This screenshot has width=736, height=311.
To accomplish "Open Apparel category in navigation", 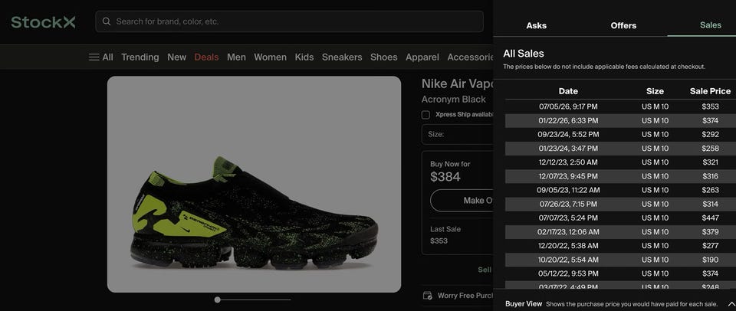I will pyautogui.click(x=422, y=57).
